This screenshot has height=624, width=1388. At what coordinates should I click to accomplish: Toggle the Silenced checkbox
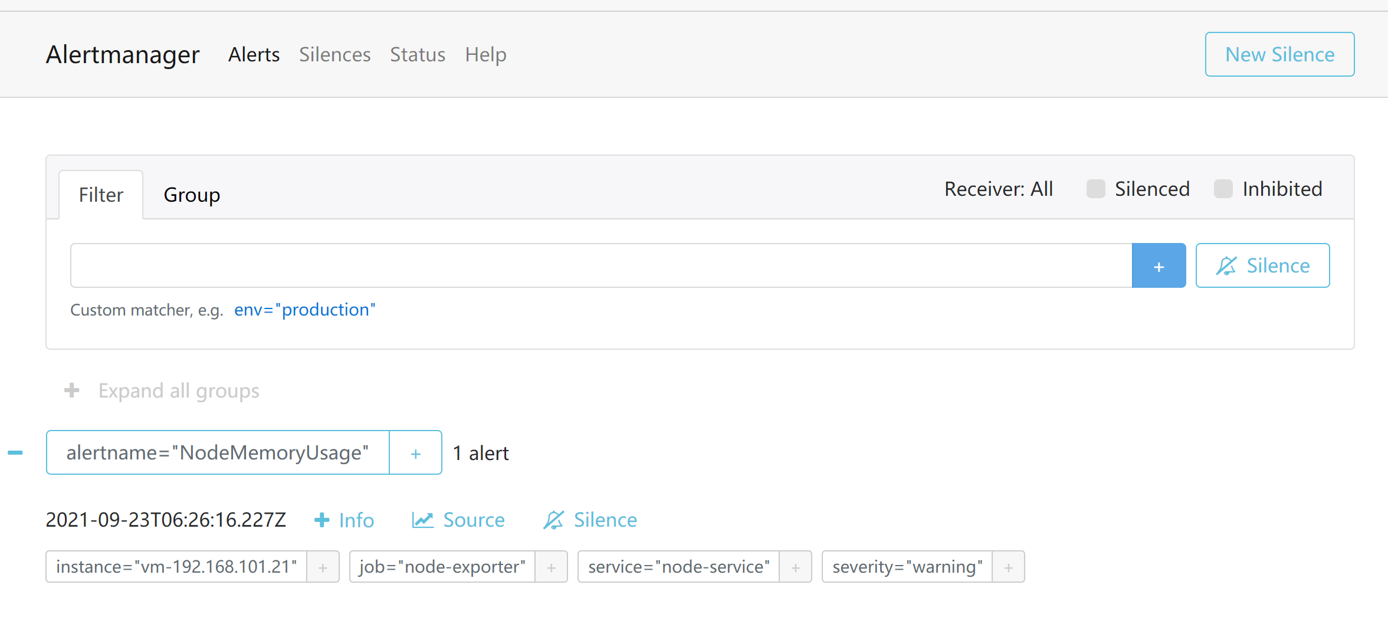(x=1095, y=189)
